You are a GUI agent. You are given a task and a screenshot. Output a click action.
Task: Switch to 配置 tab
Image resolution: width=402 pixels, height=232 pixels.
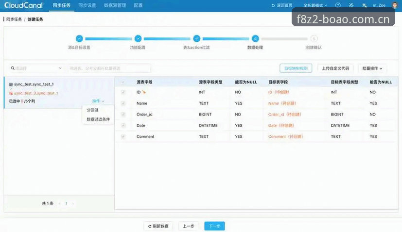pos(138,5)
